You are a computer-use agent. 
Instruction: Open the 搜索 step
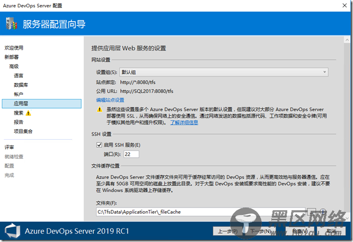click(x=19, y=113)
